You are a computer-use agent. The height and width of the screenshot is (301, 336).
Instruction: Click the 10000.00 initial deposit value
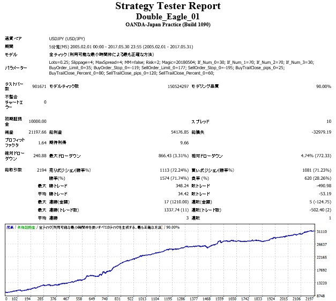tap(38, 121)
